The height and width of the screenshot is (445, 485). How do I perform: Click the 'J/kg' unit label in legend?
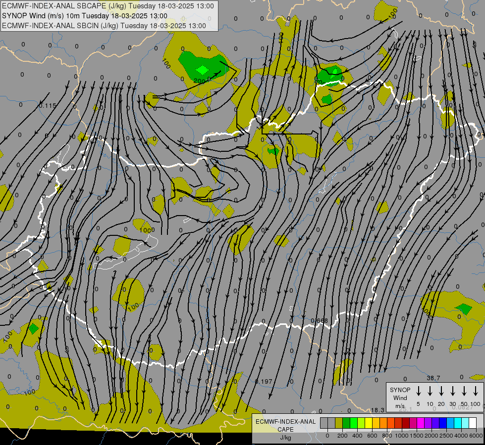(x=285, y=438)
